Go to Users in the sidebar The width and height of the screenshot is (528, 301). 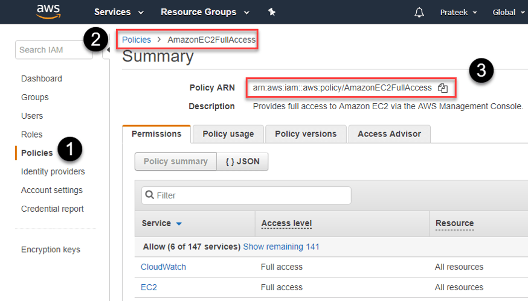tap(32, 116)
